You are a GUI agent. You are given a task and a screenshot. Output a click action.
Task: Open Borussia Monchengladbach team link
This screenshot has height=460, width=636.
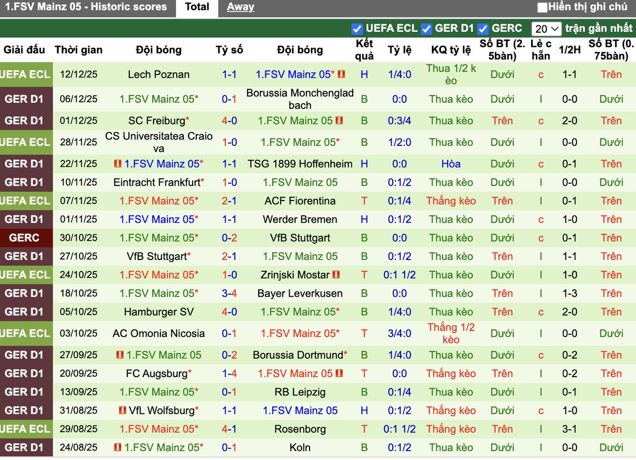(x=300, y=99)
